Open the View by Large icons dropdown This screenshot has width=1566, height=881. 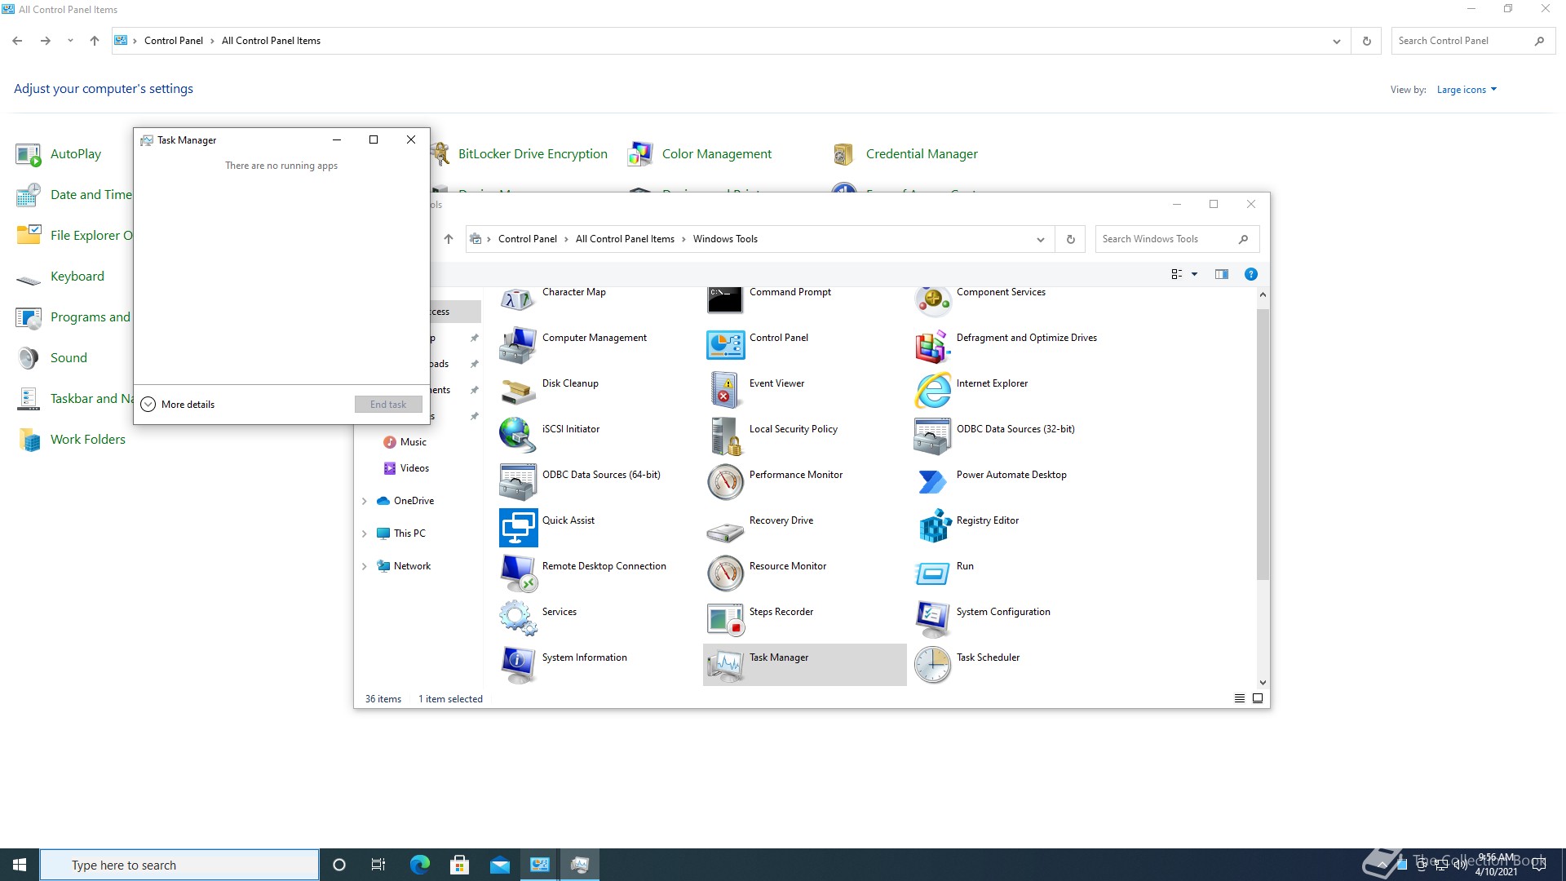1466,90
